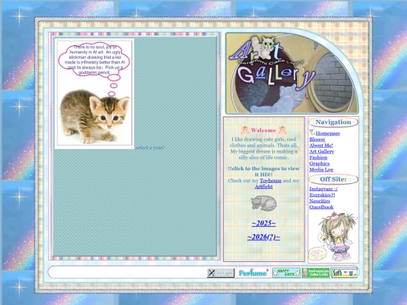Open the Homepage navigation link
Viewport: 407px width, 305px height.
(328, 133)
